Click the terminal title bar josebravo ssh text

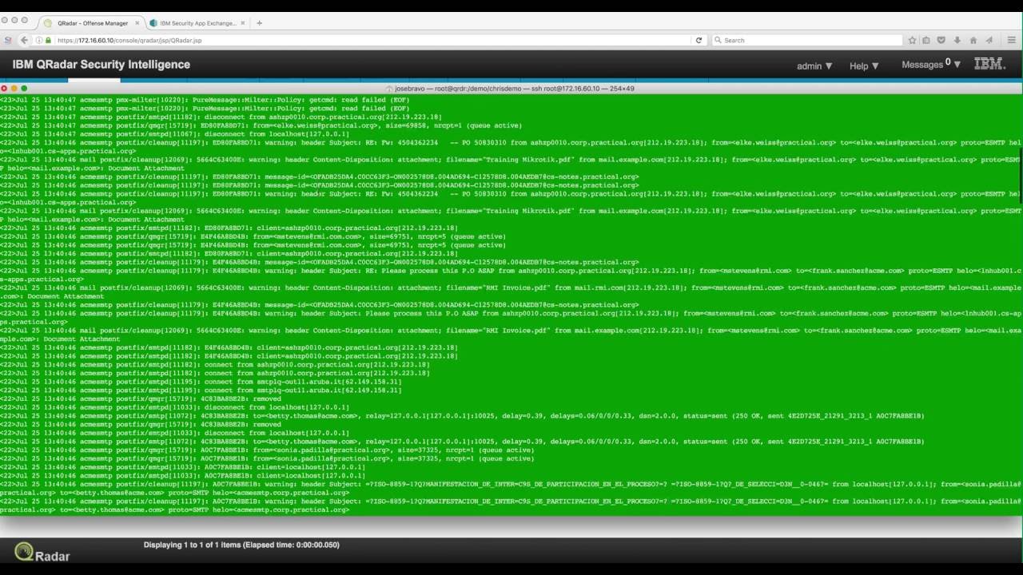click(x=515, y=89)
